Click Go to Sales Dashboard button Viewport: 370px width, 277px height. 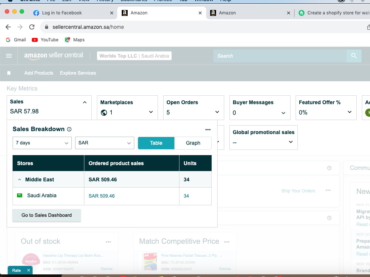(x=47, y=215)
